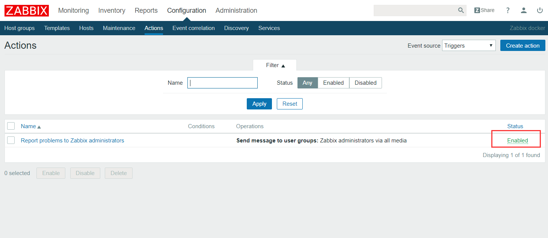Click the greyed-out Delete button
This screenshot has height=238, width=548.
(119, 173)
